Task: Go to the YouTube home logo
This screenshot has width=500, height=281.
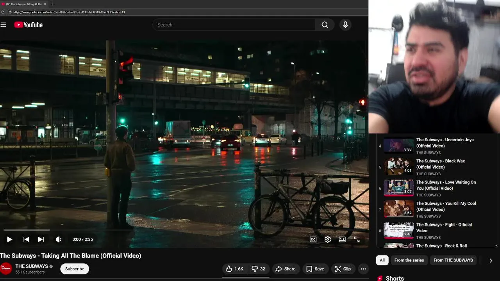Action: pos(28,25)
